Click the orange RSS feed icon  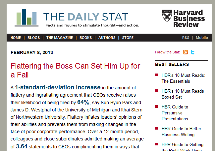(186, 52)
